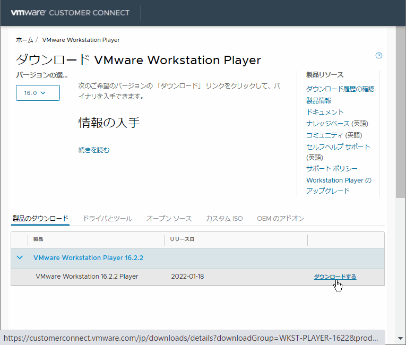The height and width of the screenshot is (345, 406).
Task: Click the 製品 column header
Action: point(38,239)
